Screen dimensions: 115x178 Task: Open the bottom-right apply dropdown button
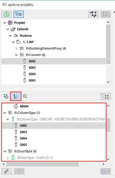click(x=105, y=171)
